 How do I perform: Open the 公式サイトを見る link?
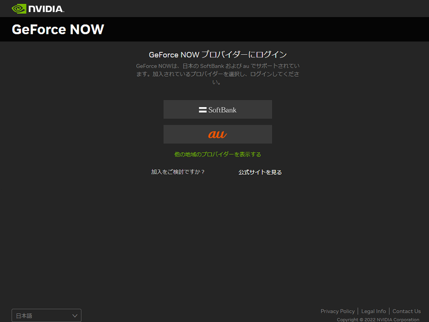click(260, 172)
